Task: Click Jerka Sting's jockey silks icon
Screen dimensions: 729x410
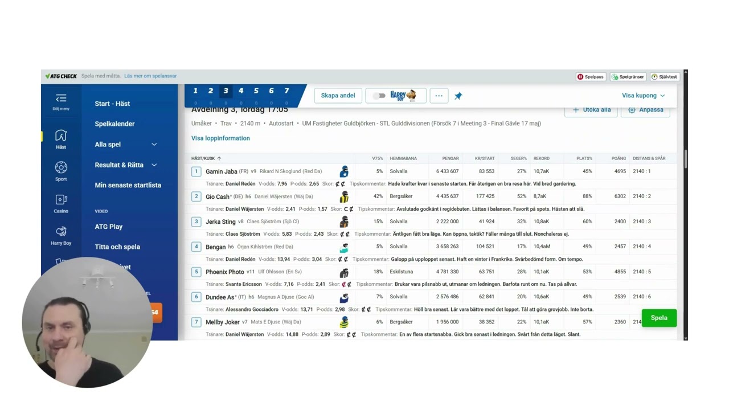Action: 344,222
